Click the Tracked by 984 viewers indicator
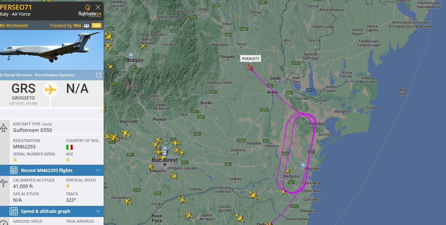This screenshot has height=225, width=446. tap(69, 26)
